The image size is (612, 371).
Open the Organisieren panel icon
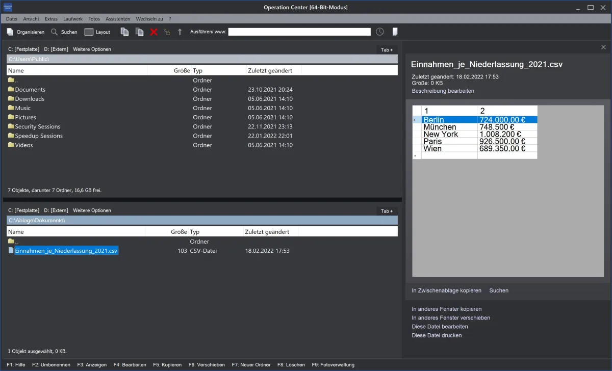(9, 31)
